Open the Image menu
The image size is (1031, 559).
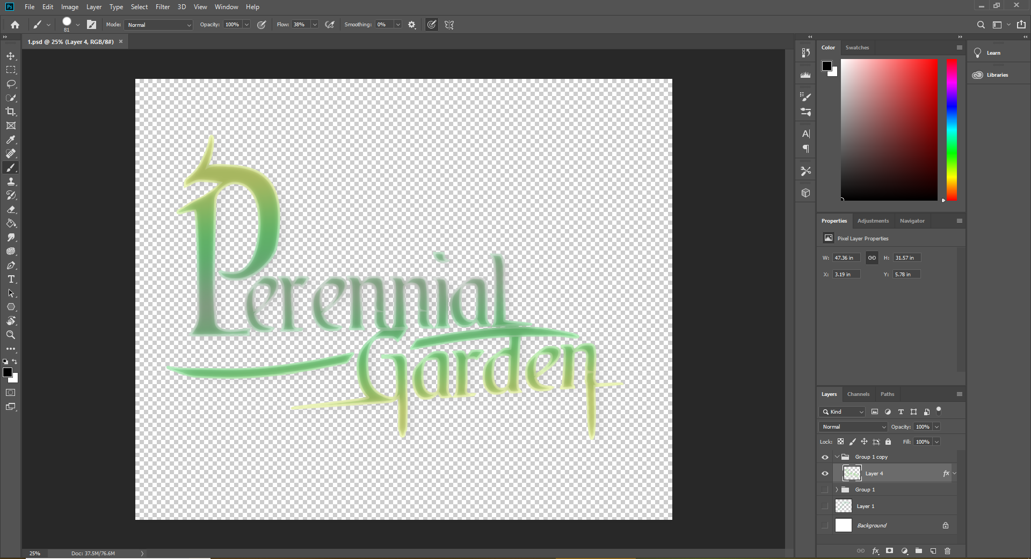70,7
